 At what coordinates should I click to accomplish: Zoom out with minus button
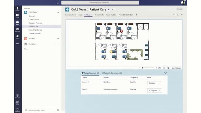point(139,68)
